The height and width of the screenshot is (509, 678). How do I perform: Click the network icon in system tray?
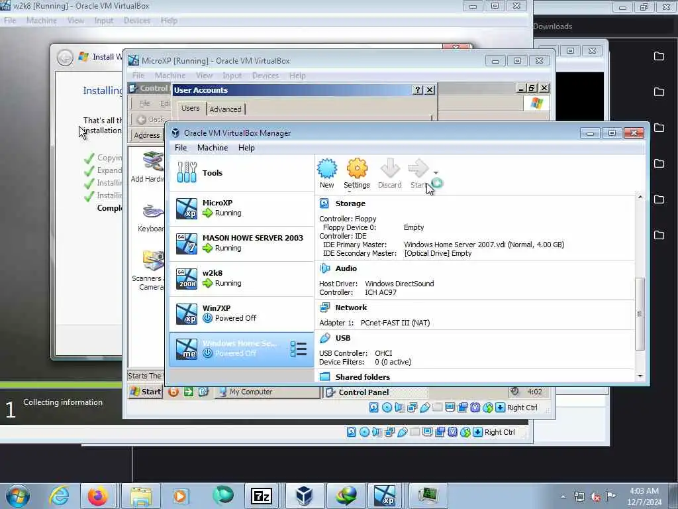coord(579,497)
